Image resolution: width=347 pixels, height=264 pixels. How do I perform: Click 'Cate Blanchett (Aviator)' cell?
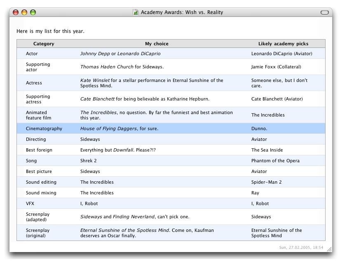tap(277, 99)
